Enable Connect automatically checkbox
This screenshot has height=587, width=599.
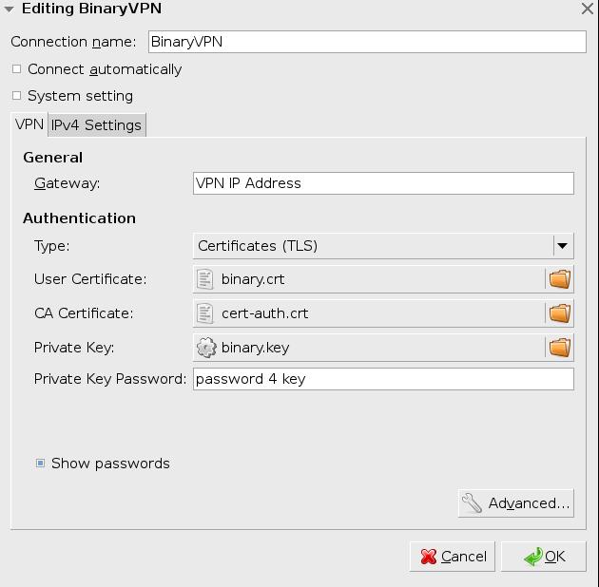[x=16, y=69]
